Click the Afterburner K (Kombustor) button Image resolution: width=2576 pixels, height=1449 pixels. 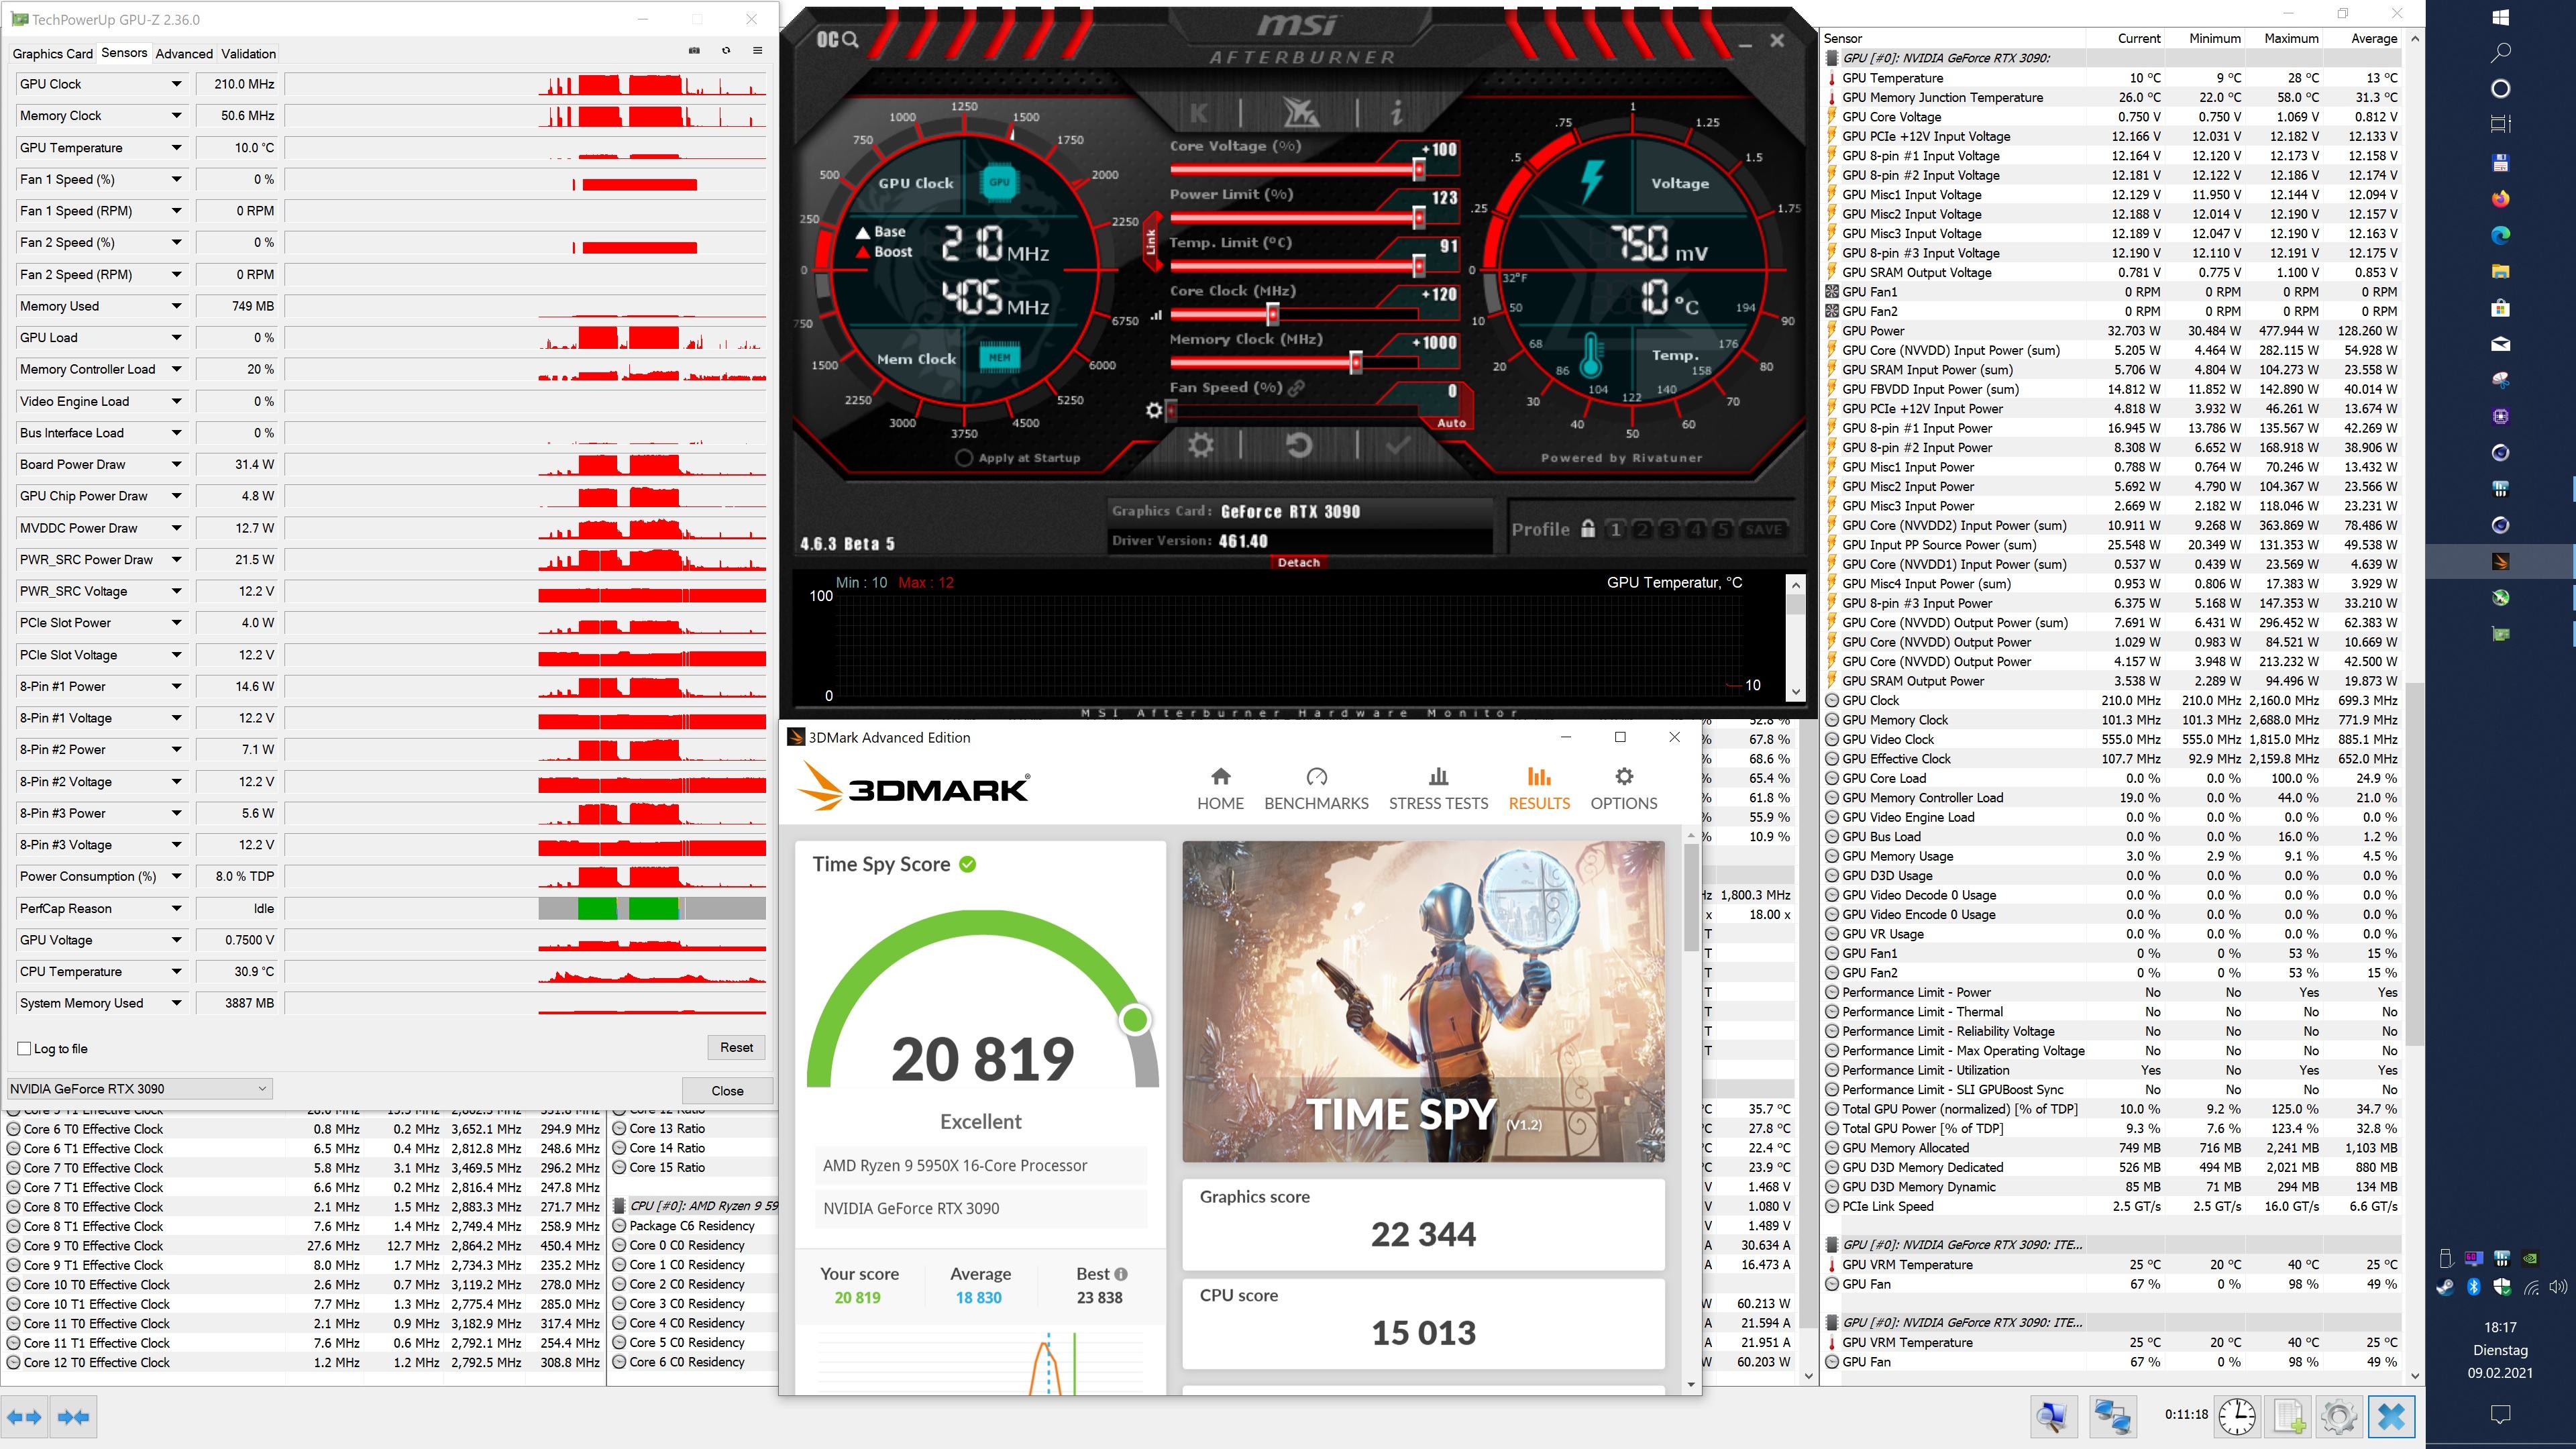click(1200, 112)
